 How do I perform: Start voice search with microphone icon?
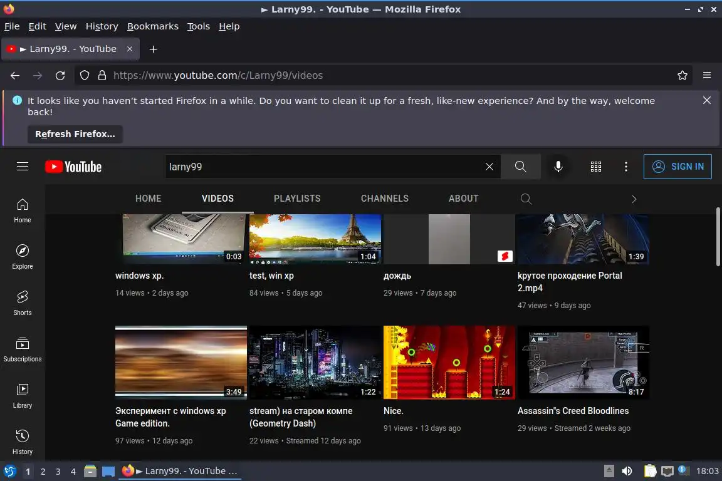click(558, 167)
